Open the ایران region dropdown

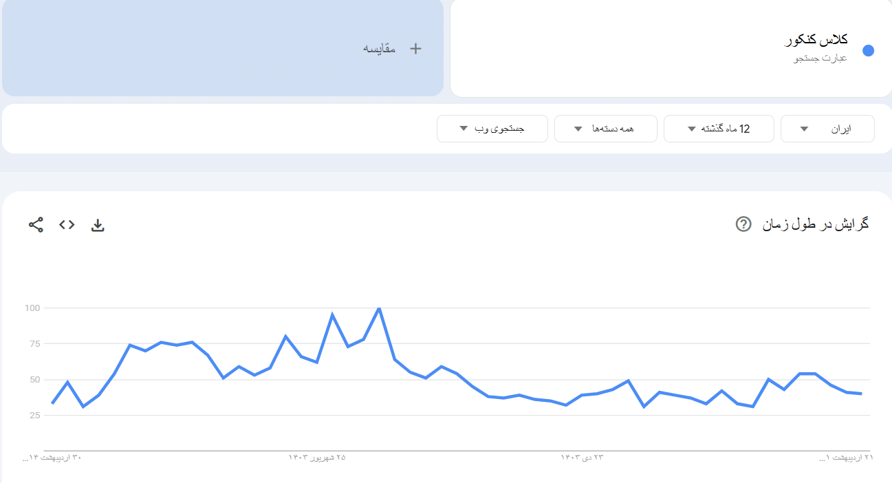pyautogui.click(x=827, y=129)
